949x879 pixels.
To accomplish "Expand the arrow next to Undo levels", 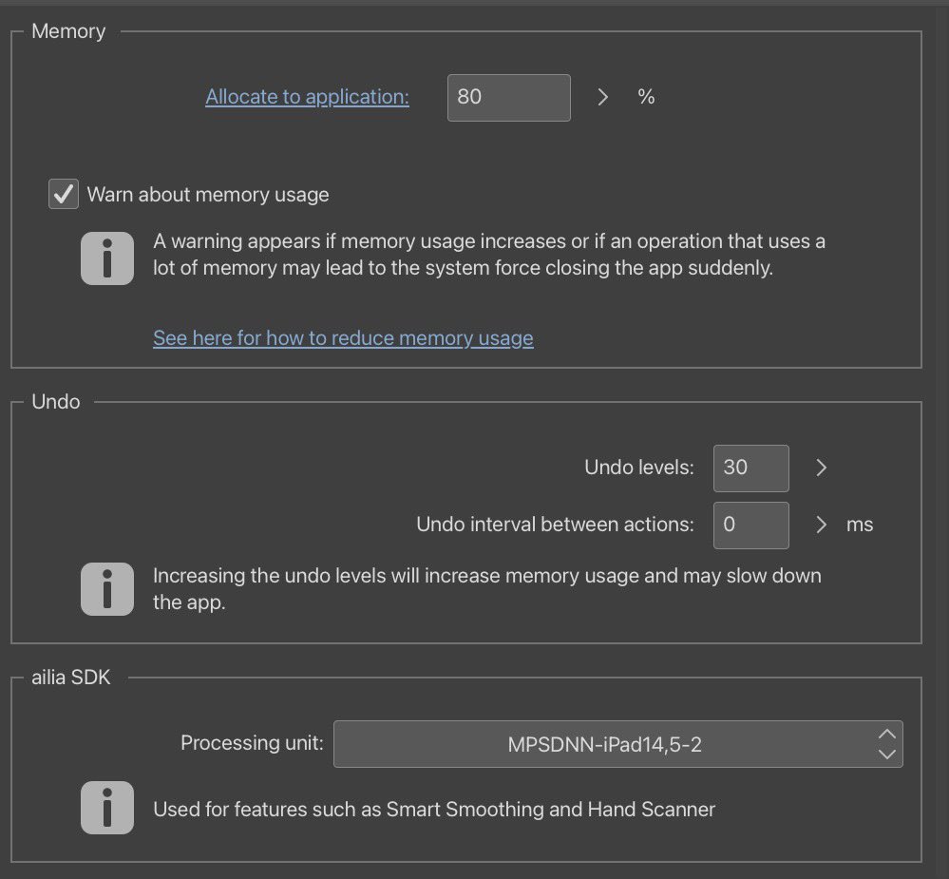I will point(821,468).
